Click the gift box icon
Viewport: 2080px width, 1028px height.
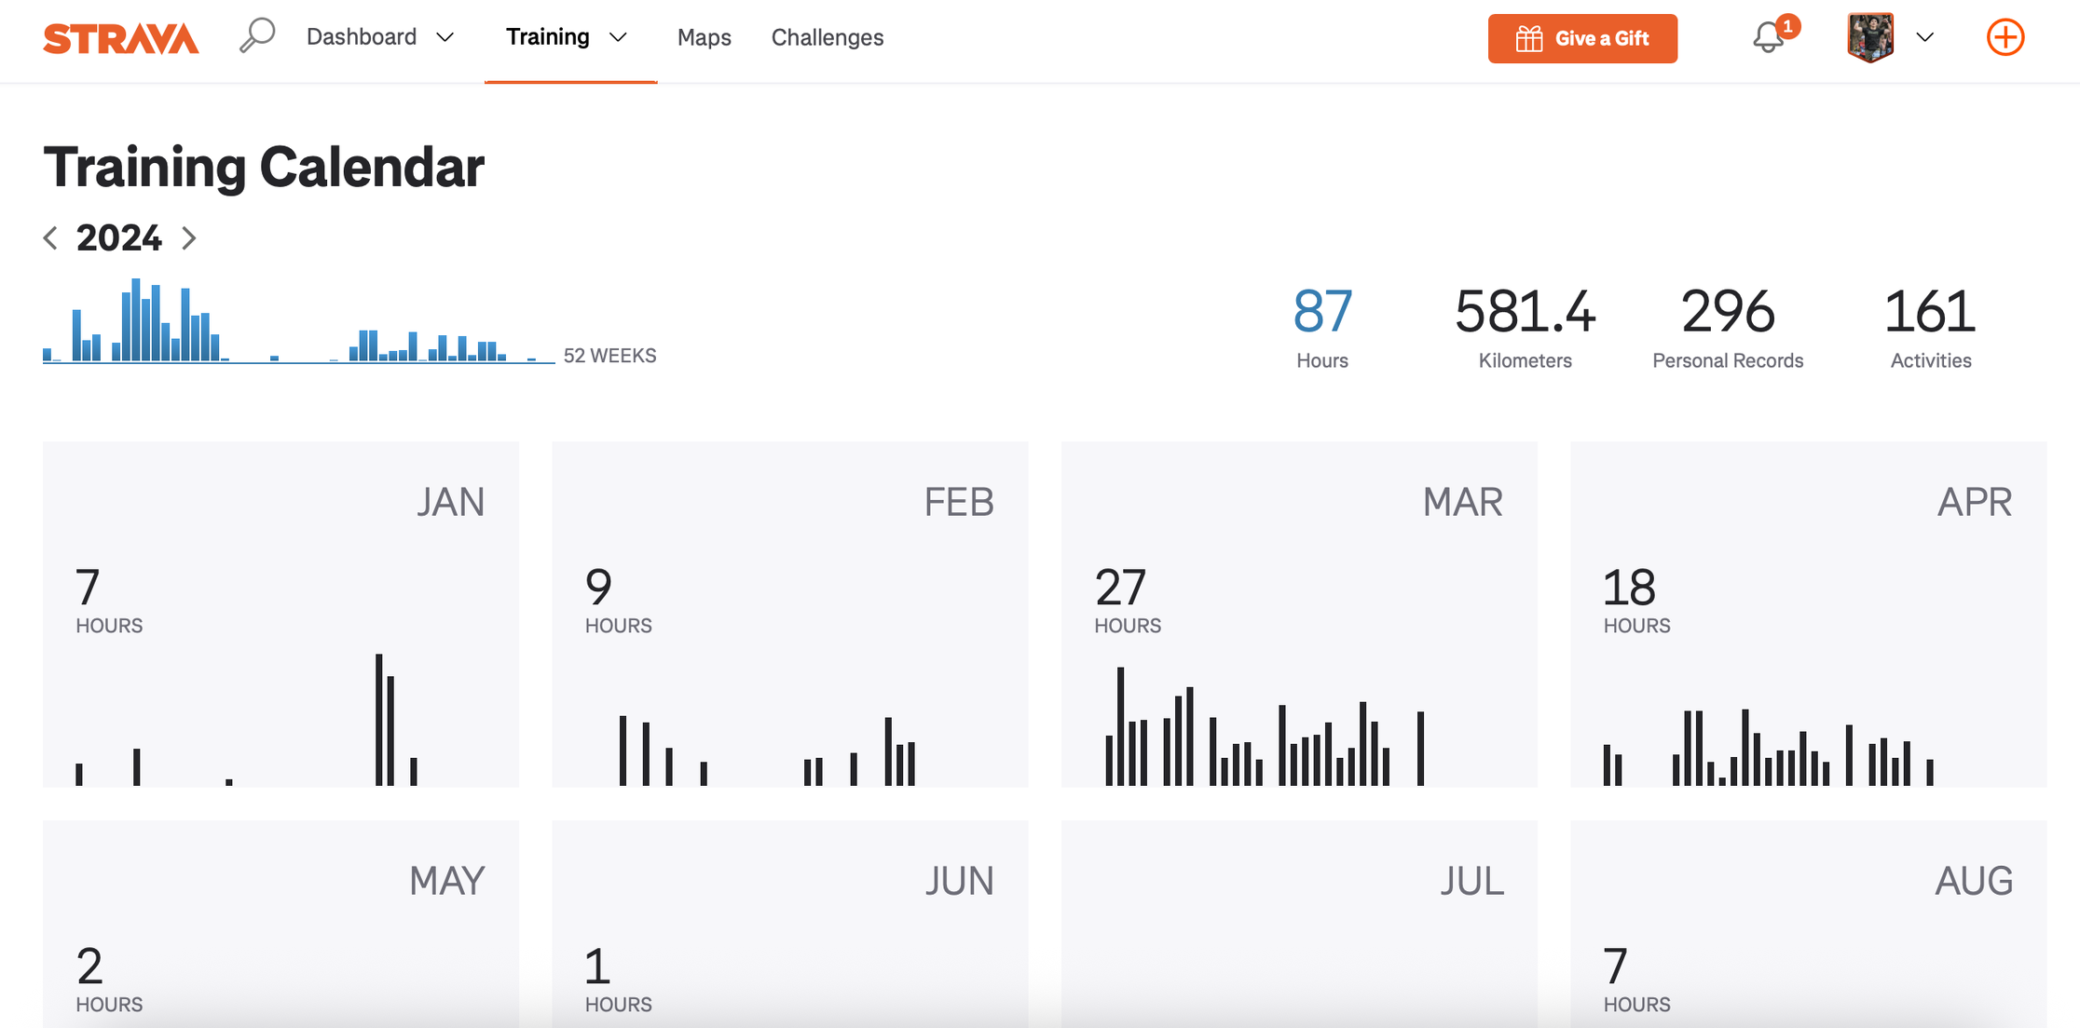(x=1528, y=38)
